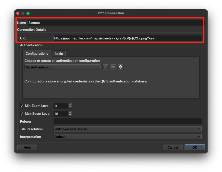Open Help for XYZ Connection
Screen dimensions: 222x172
click(x=27, y=147)
